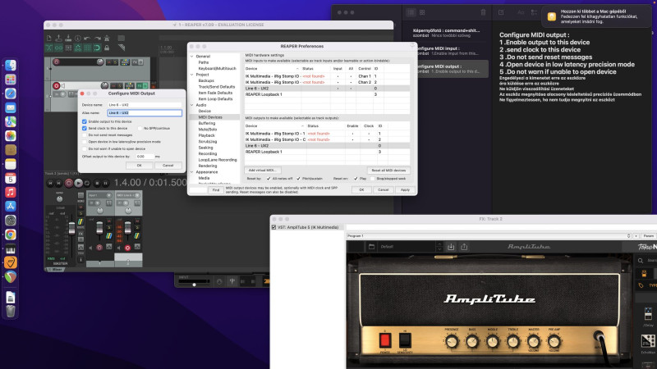Collapse the General section in Preferences tree
The width and height of the screenshot is (657, 369).
192,56
